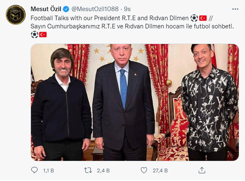Open the gold logo profile avatar
Viewport: 245px width, 181px height.
coord(16,15)
